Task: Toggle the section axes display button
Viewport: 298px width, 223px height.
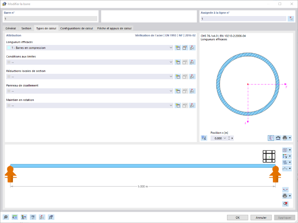Action: 271,138
